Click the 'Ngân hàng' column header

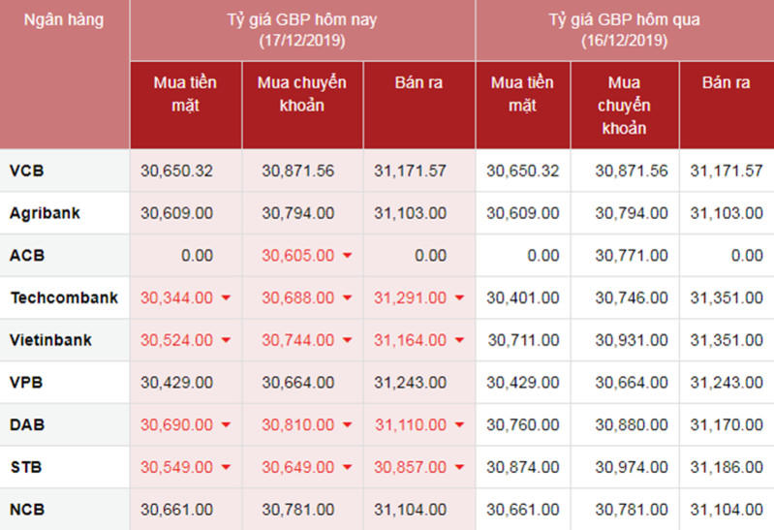point(64,19)
